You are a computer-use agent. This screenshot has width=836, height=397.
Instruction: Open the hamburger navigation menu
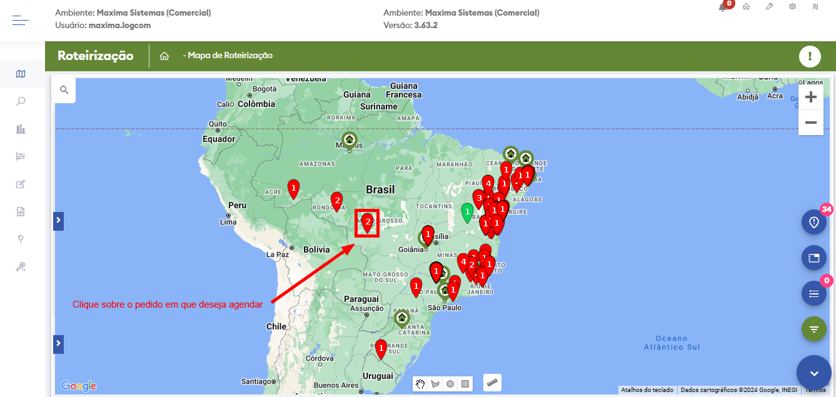point(21,21)
